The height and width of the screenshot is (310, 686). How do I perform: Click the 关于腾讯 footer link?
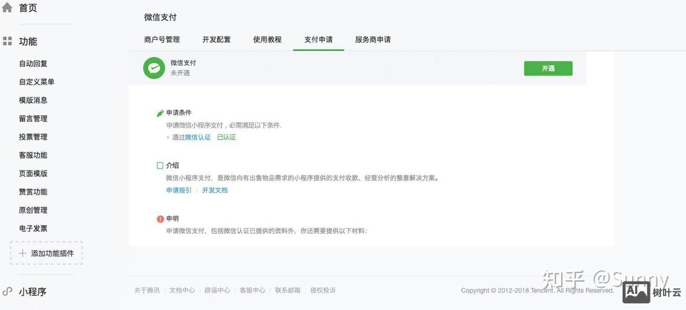coord(147,290)
